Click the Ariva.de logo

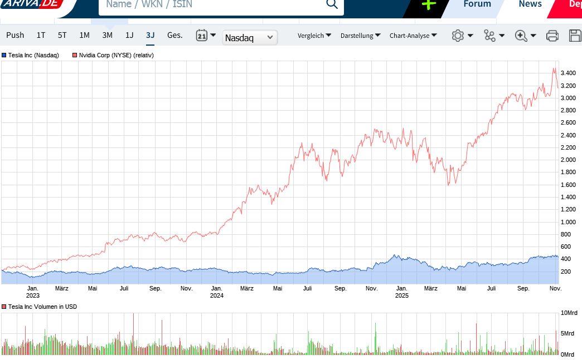click(x=31, y=4)
